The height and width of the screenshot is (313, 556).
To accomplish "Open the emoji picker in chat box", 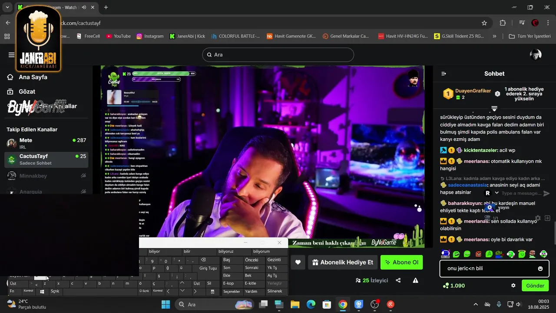I will pos(540,269).
